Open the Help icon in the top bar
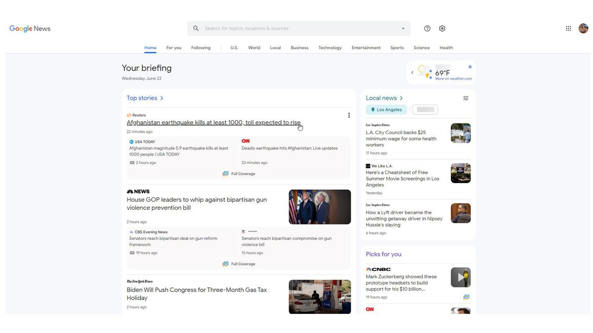 tap(427, 28)
